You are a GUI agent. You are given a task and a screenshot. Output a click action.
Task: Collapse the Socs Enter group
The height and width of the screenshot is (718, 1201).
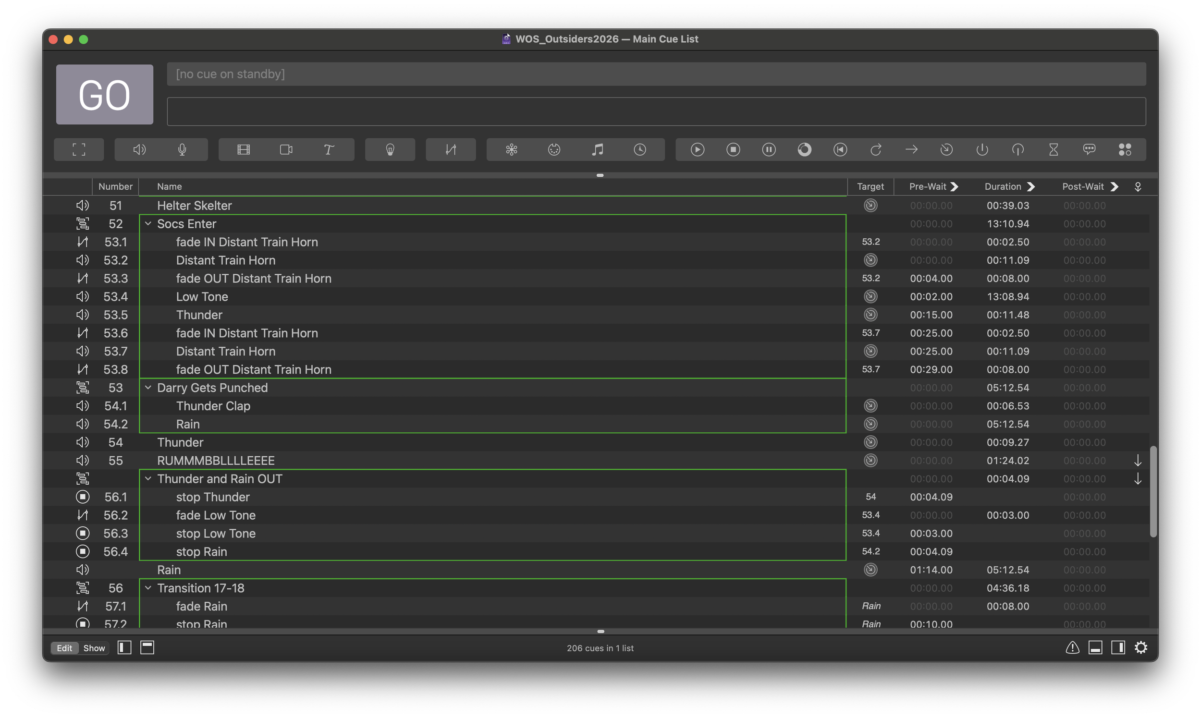148,223
